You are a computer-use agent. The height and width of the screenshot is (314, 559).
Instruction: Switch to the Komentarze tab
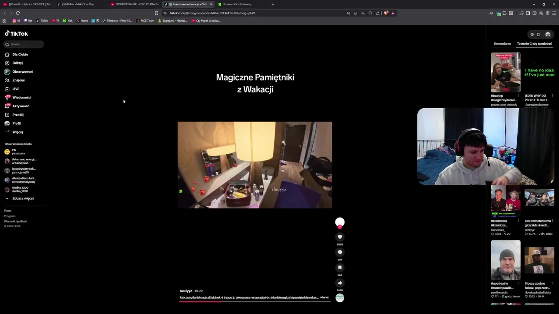click(x=502, y=44)
